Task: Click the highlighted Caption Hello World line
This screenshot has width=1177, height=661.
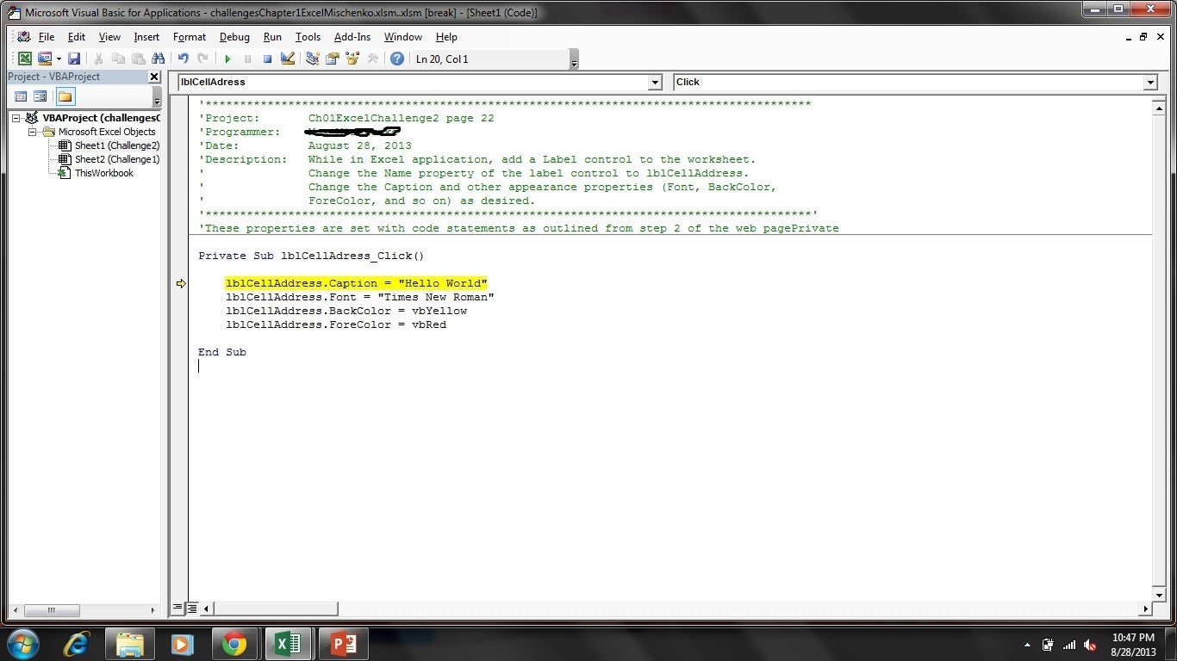Action: [x=357, y=283]
